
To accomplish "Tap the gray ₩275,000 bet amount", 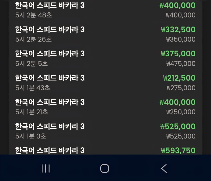I will coord(181,88).
